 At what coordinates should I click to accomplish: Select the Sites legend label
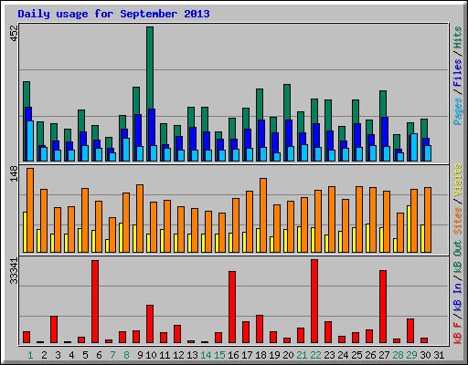coord(457,221)
